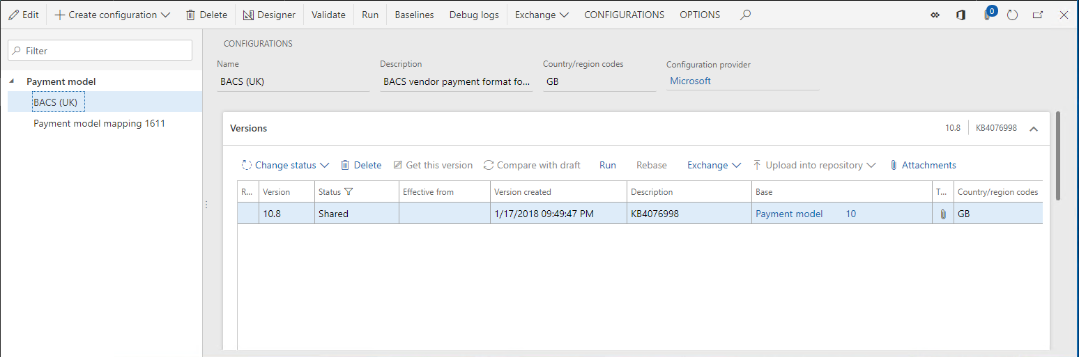1079x357 pixels.
Task: Open the form in a new window icon
Action: coord(1038,15)
